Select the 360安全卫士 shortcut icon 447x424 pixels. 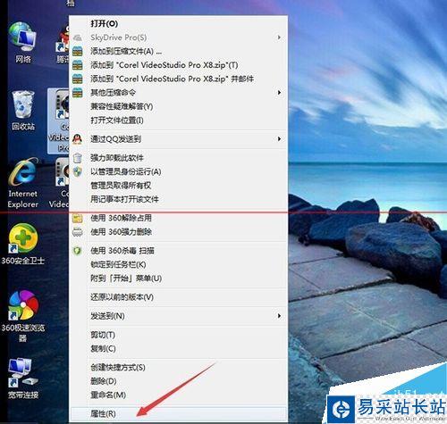23,244
